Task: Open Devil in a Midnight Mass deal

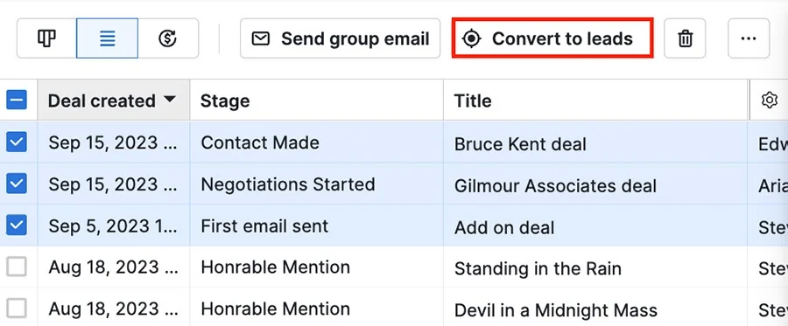Action: point(556,310)
